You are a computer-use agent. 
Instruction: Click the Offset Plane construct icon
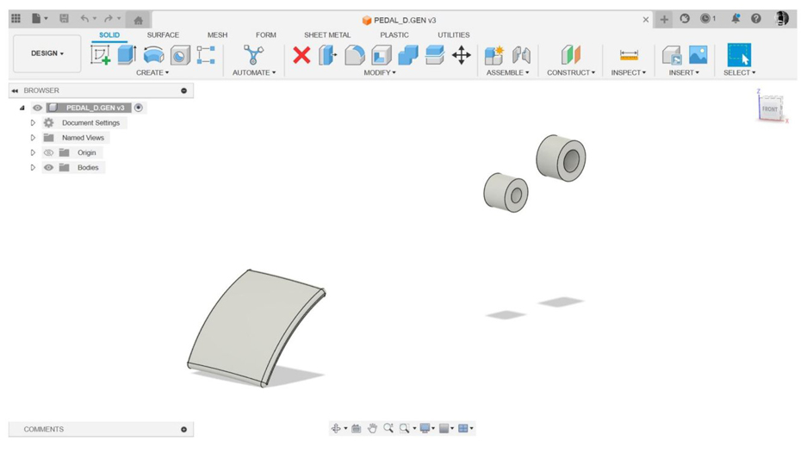pos(570,55)
